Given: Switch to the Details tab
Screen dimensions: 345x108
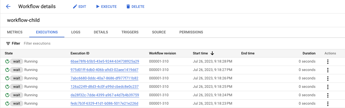Looking at the screenshot, I should (x=101, y=32).
